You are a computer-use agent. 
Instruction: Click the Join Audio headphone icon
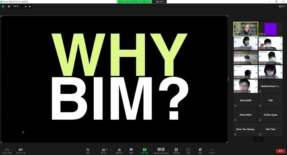(7, 149)
